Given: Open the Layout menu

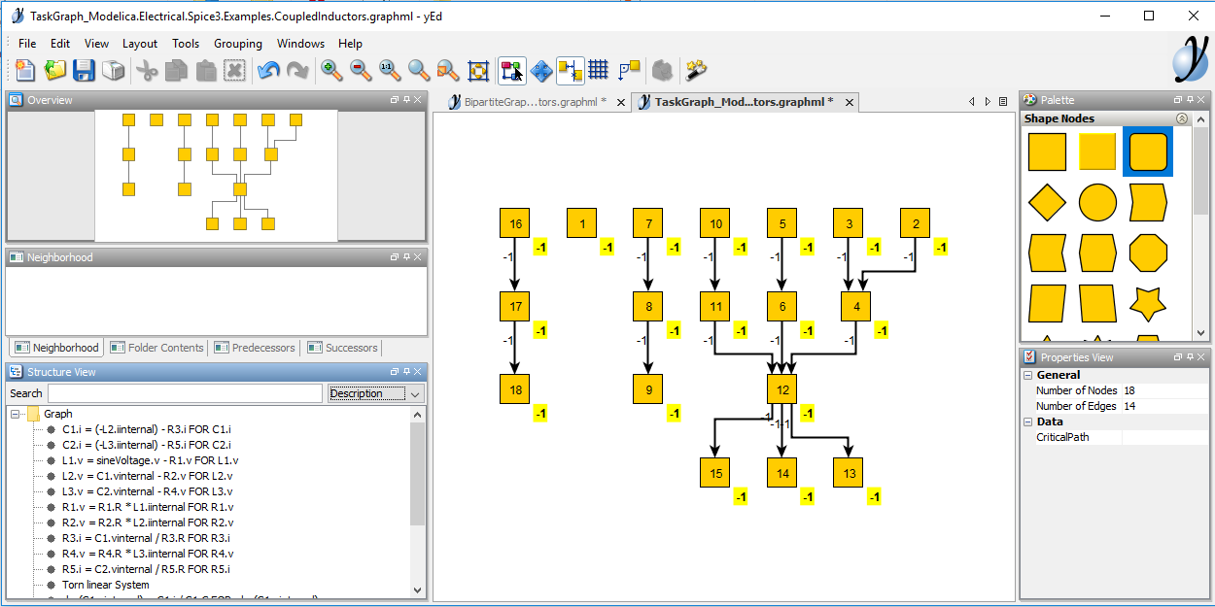Looking at the screenshot, I should [140, 44].
